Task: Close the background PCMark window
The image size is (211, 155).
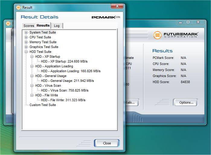Action: pos(198,22)
